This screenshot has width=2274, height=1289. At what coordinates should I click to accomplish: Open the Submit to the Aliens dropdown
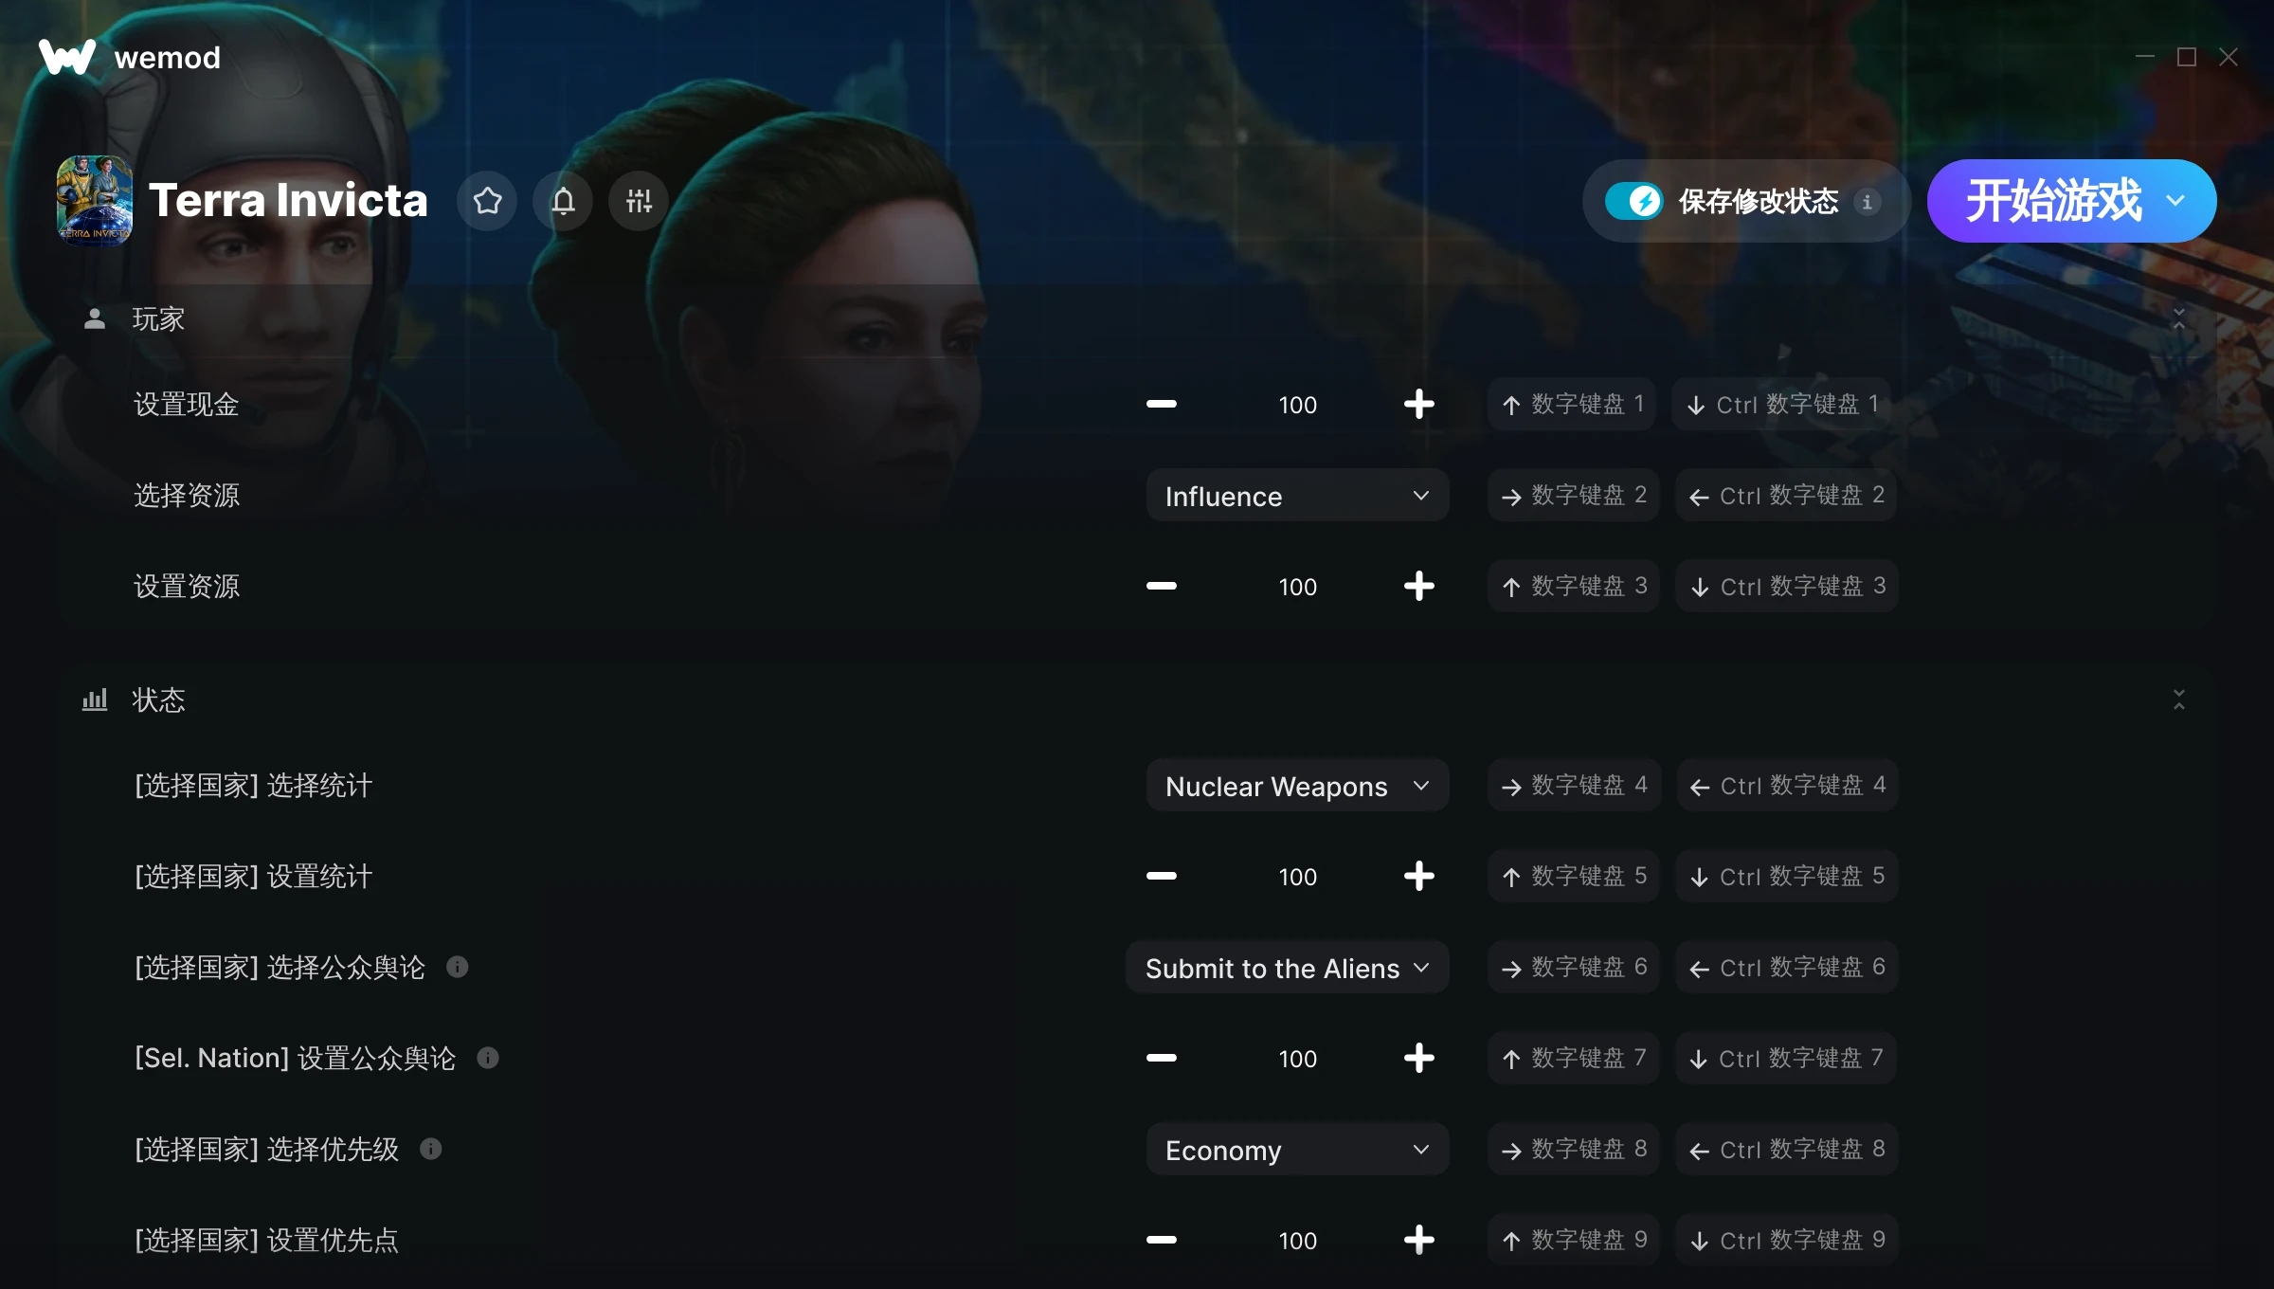click(x=1287, y=968)
